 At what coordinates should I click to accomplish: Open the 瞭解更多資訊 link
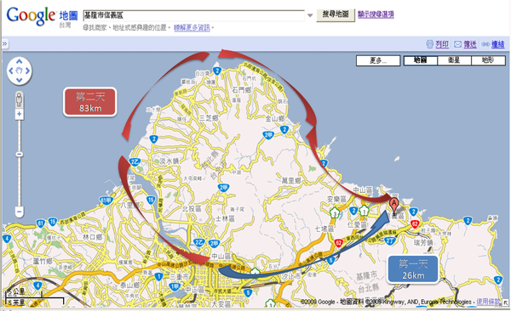pyautogui.click(x=192, y=28)
